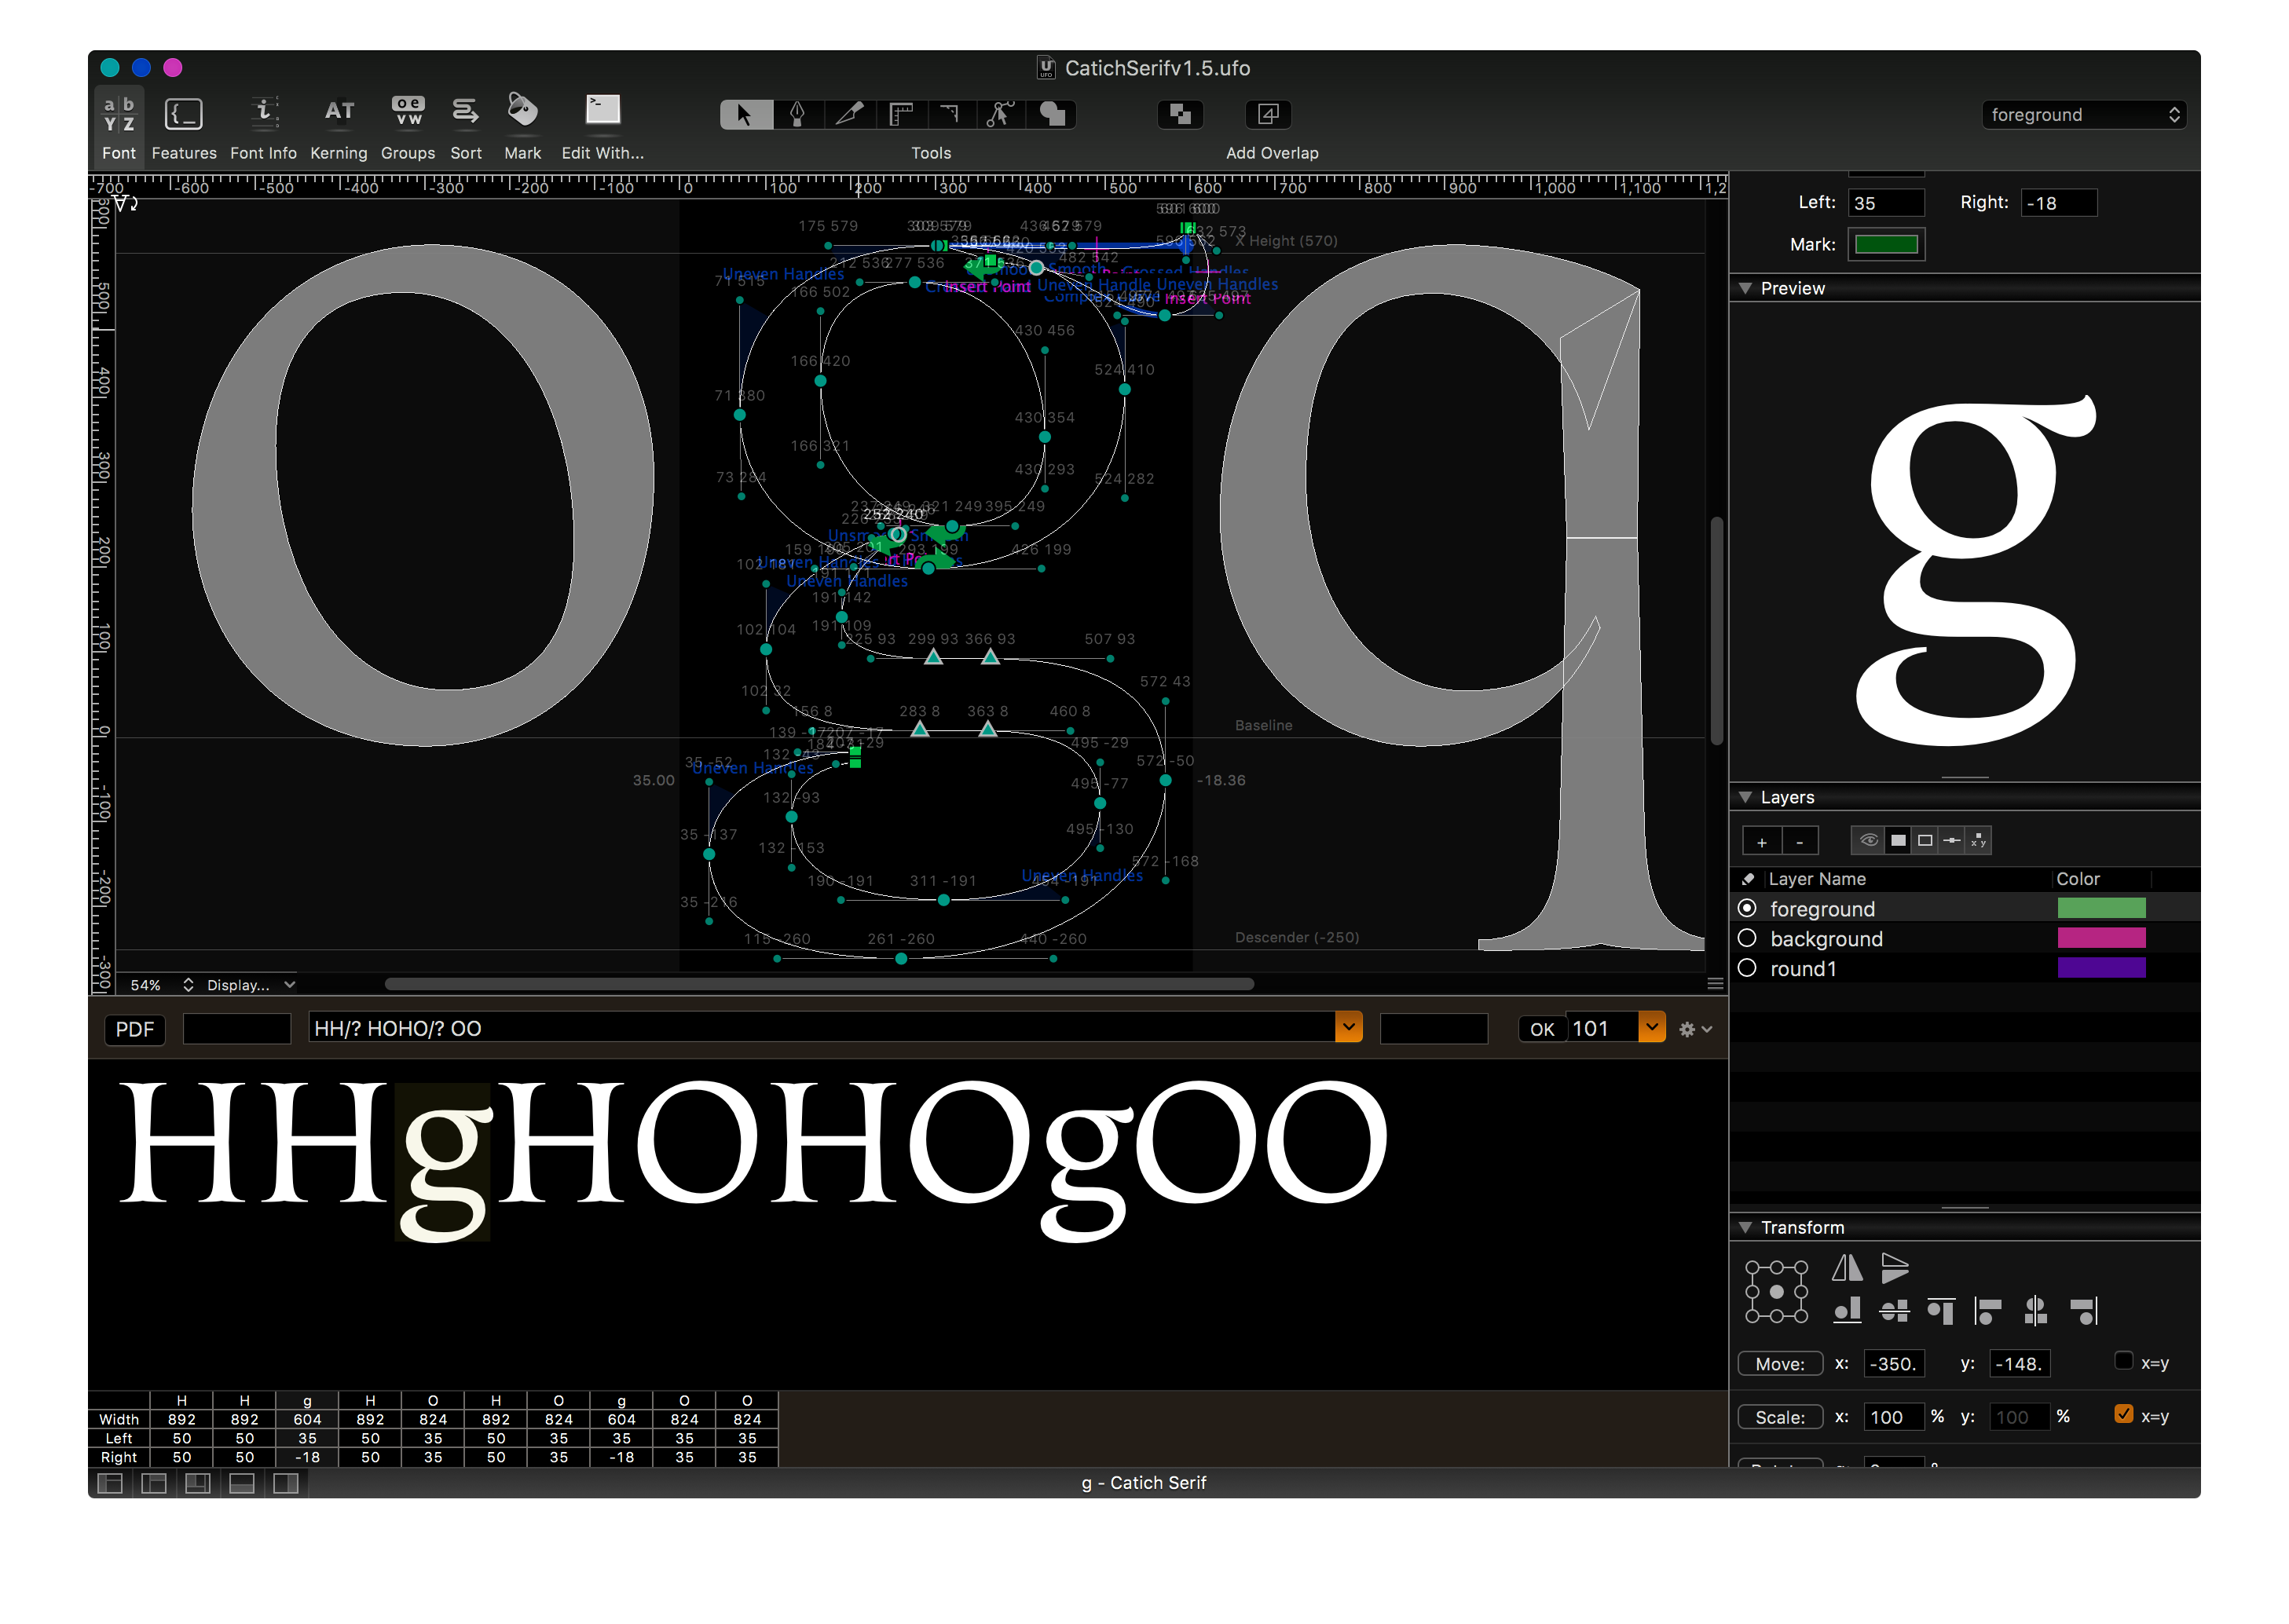Image resolution: width=2289 pixels, height=1624 pixels.
Task: Select the foreground layer radio button
Action: click(x=1747, y=909)
